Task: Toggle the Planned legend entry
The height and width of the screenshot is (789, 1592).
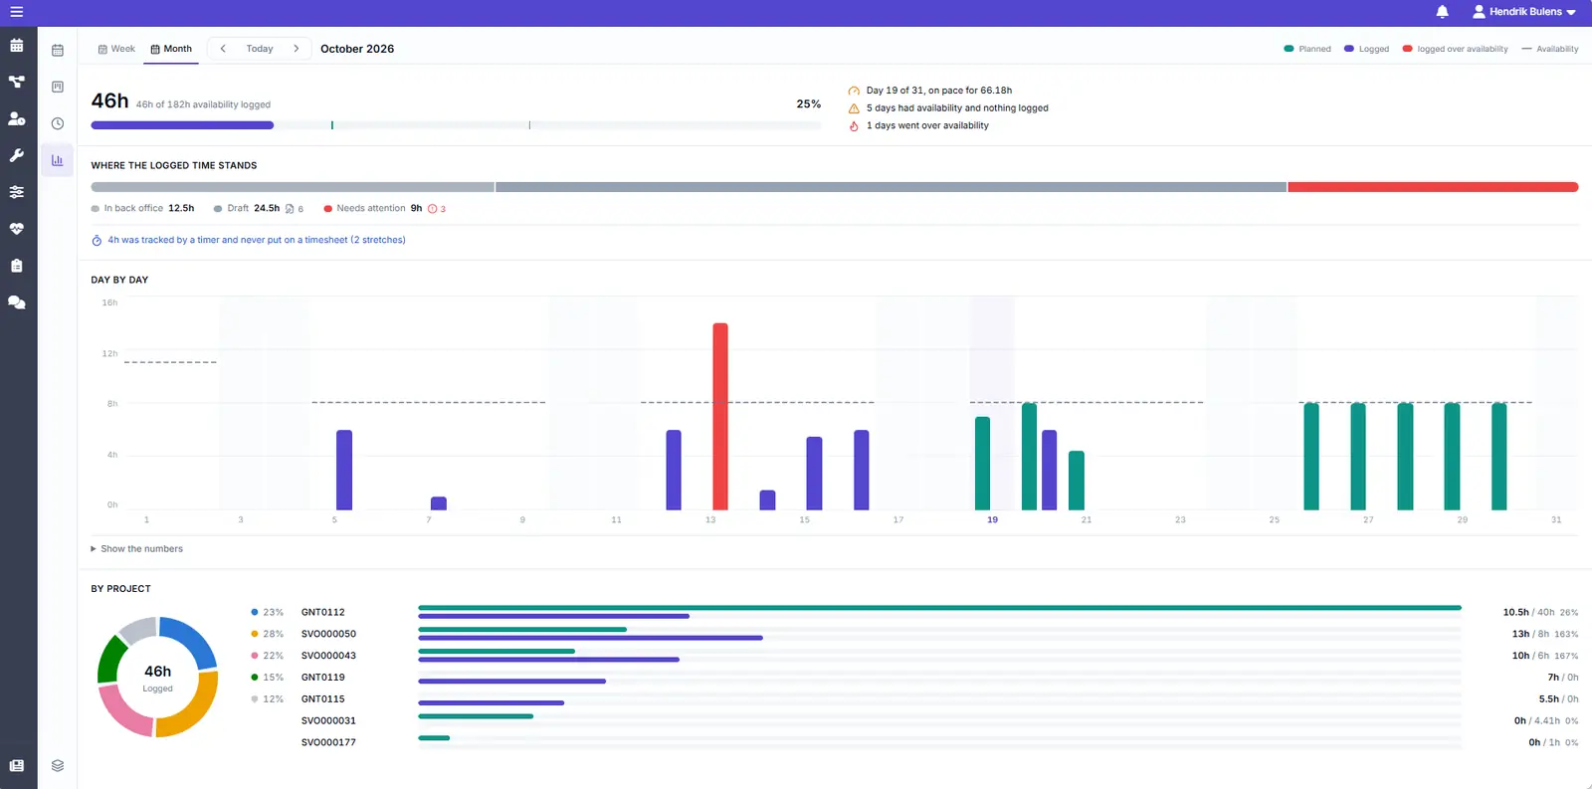Action: (1307, 49)
